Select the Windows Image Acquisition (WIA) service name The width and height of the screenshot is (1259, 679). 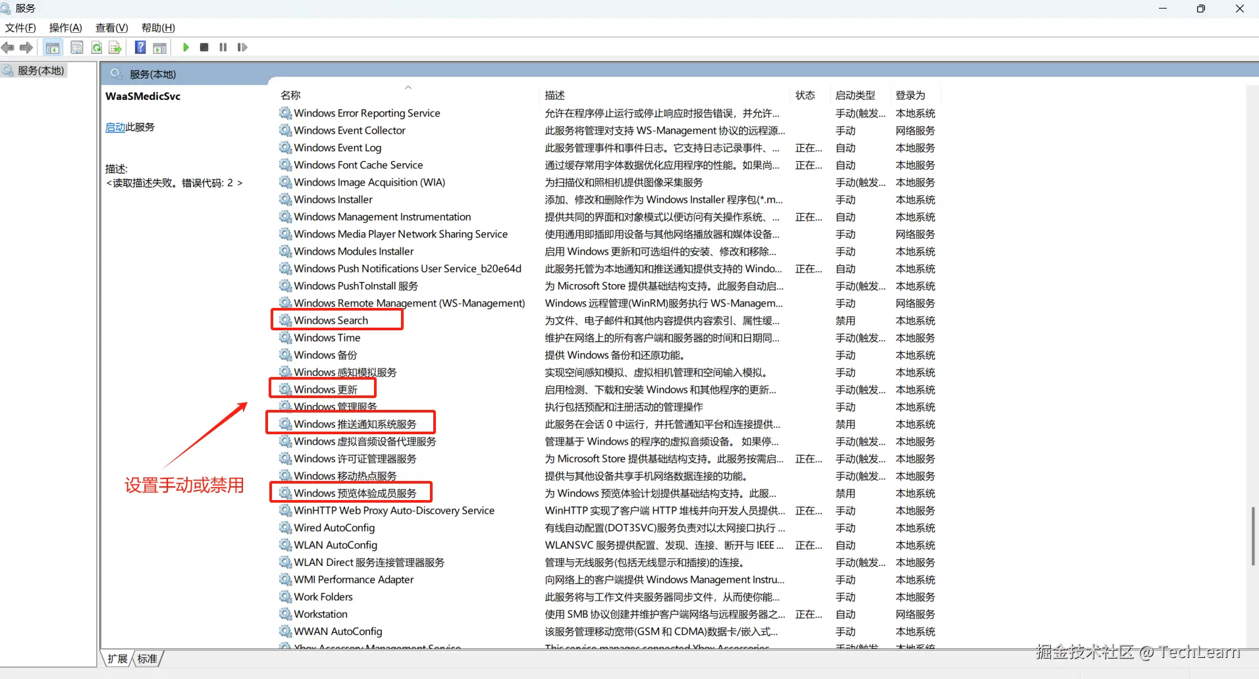[x=369, y=182]
